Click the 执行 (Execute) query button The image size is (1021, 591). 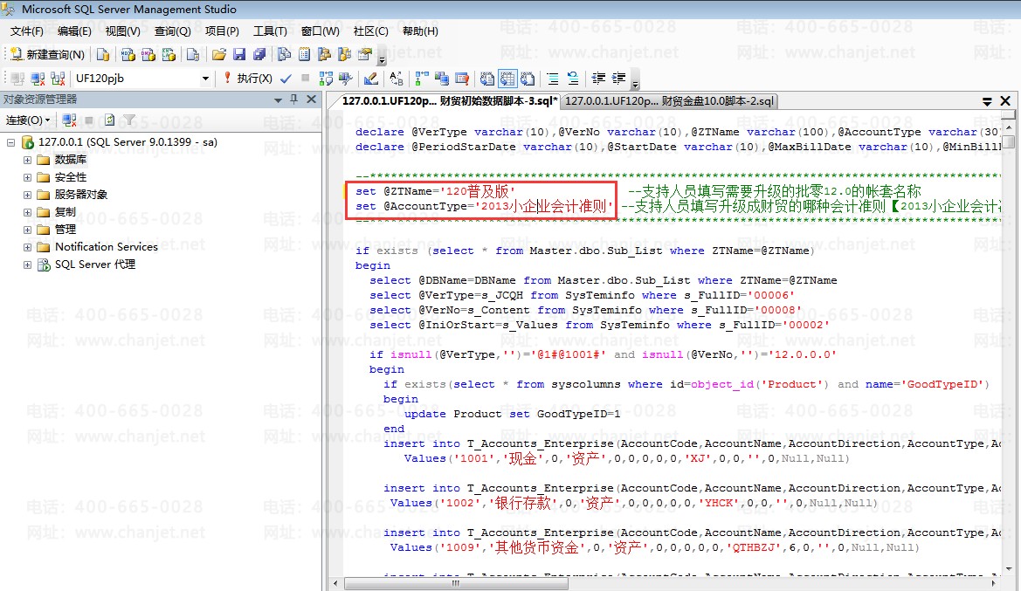248,78
